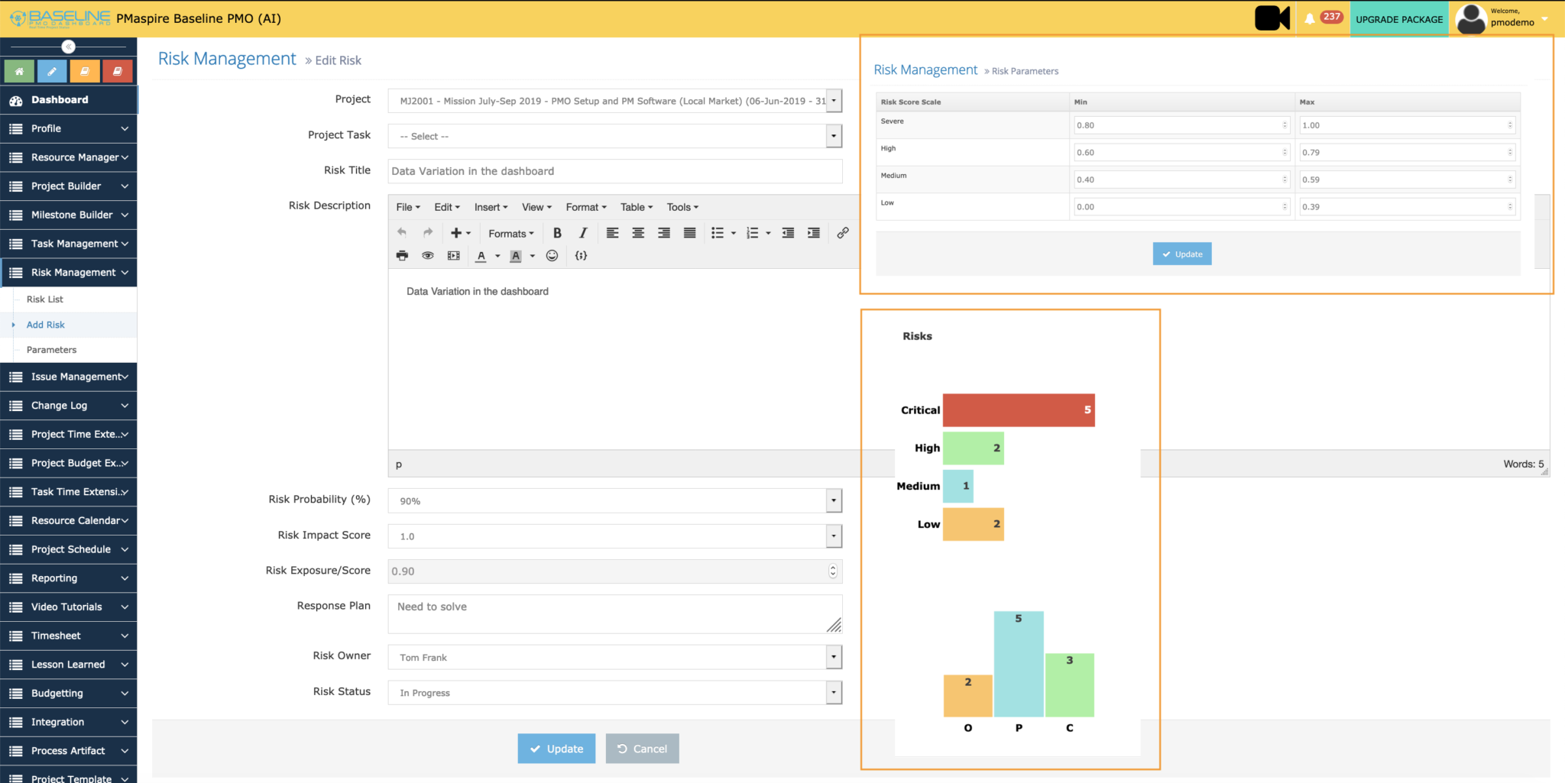Click the Cancel button
Viewport: 1565px width, 783px height.
point(642,749)
